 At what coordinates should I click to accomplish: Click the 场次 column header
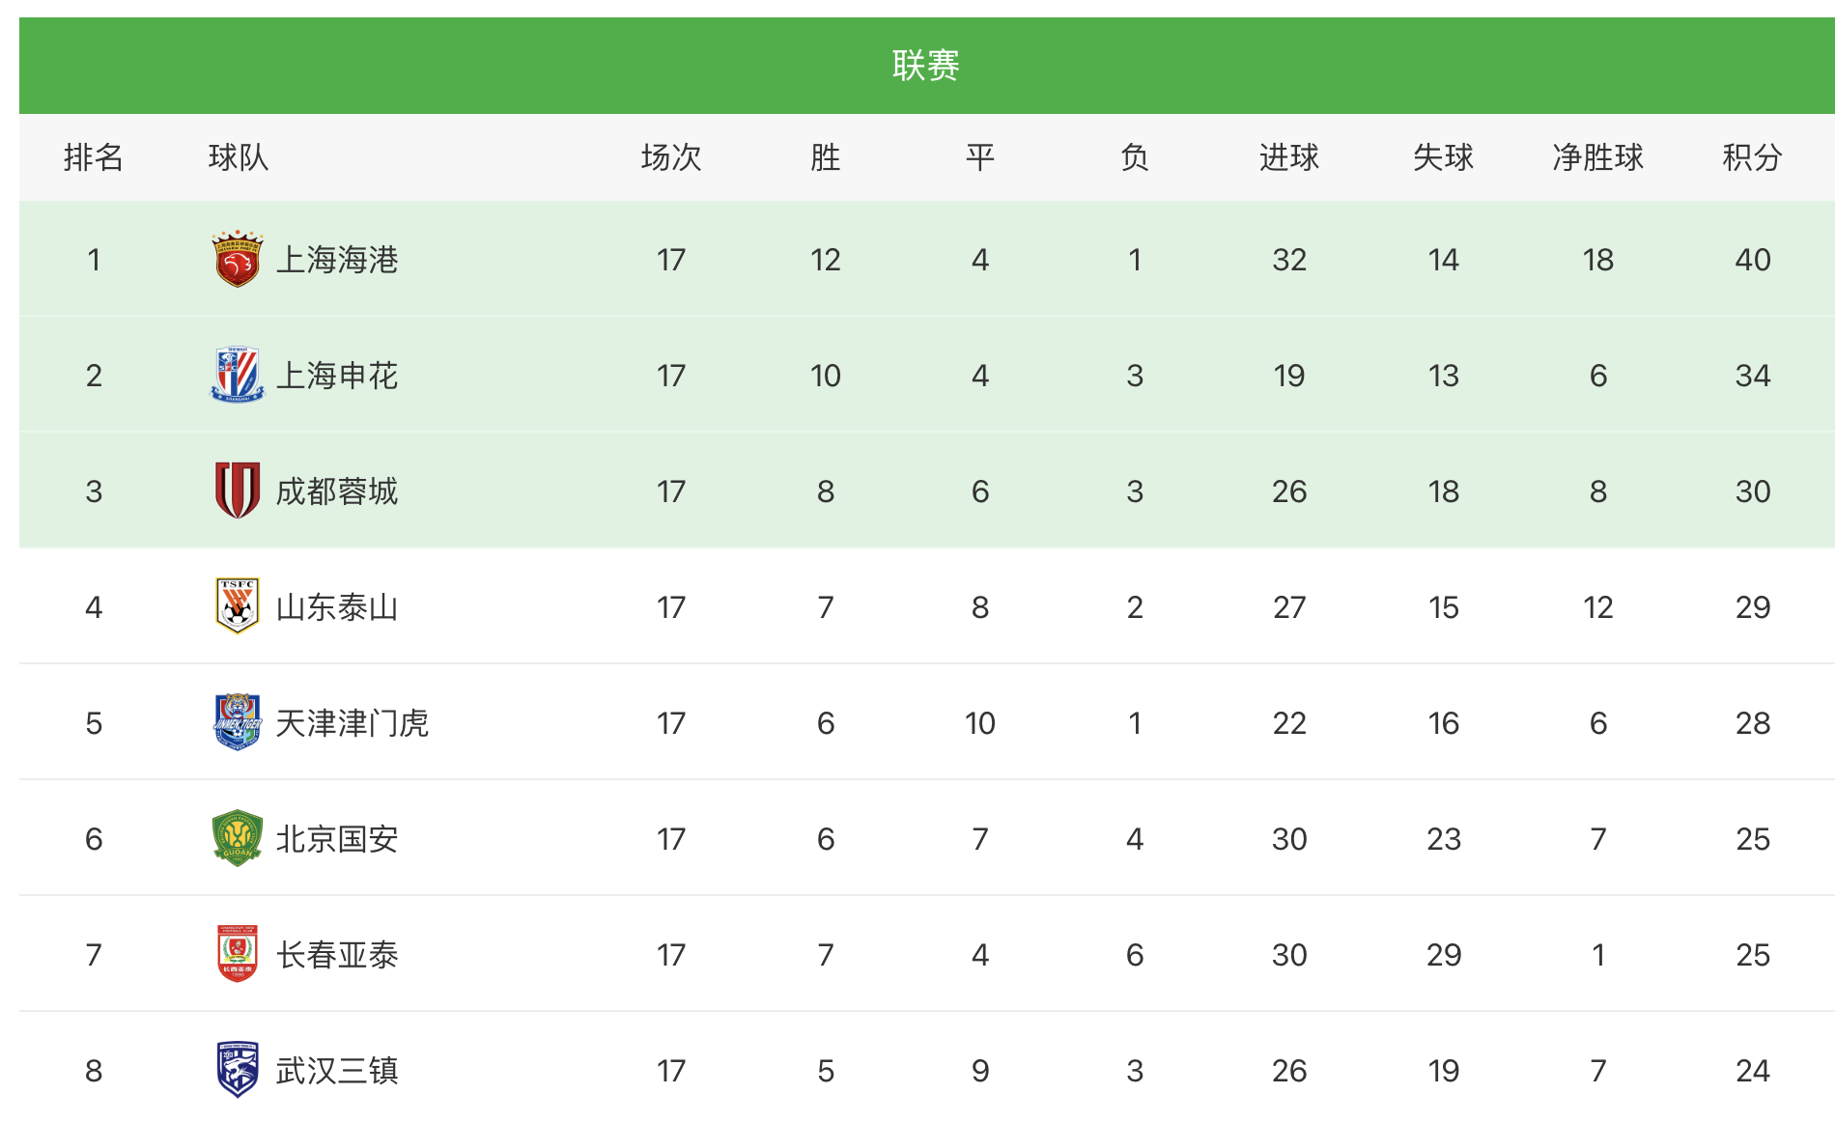point(671,157)
